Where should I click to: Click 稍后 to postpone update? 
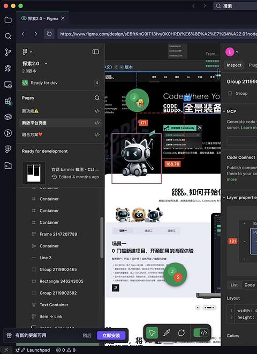[87, 335]
